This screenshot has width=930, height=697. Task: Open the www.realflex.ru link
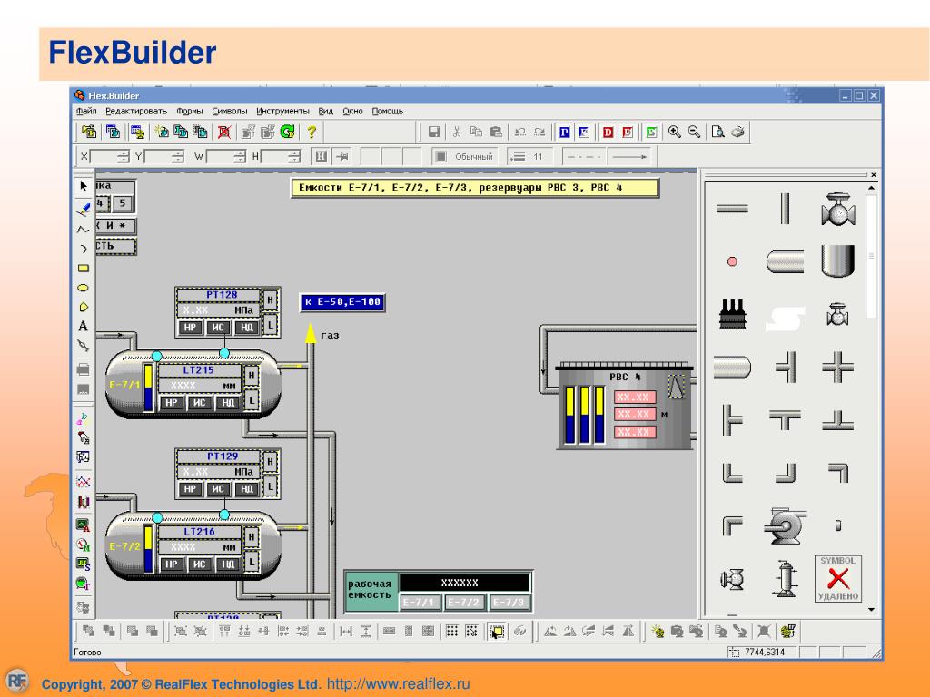398,683
